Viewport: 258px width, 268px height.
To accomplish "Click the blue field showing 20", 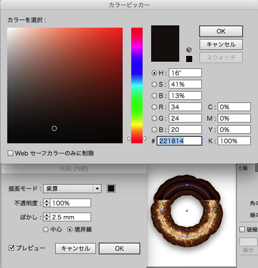I will [185, 130].
